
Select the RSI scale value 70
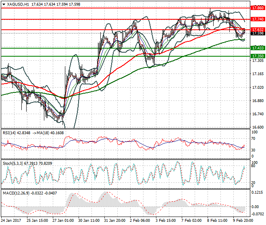(x=253, y=139)
